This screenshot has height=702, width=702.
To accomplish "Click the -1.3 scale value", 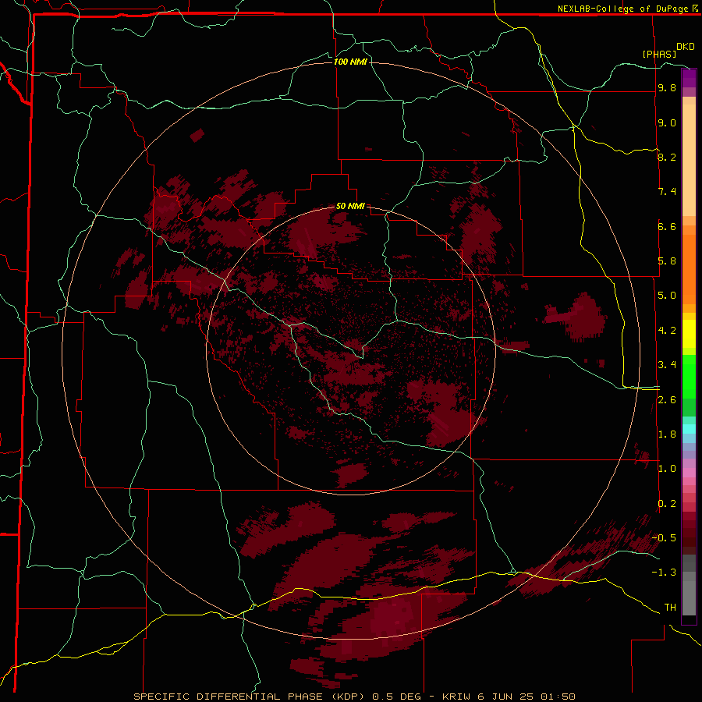I will [664, 573].
